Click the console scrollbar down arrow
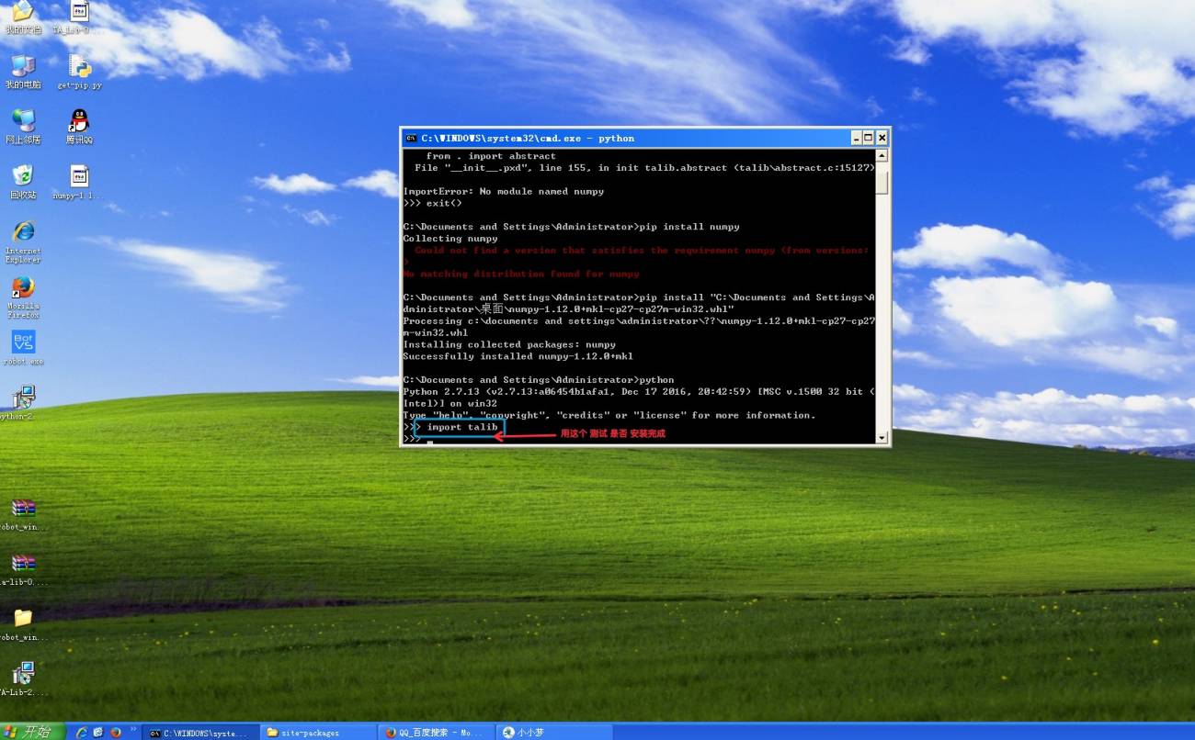Viewport: 1195px width, 740px height. (x=882, y=438)
